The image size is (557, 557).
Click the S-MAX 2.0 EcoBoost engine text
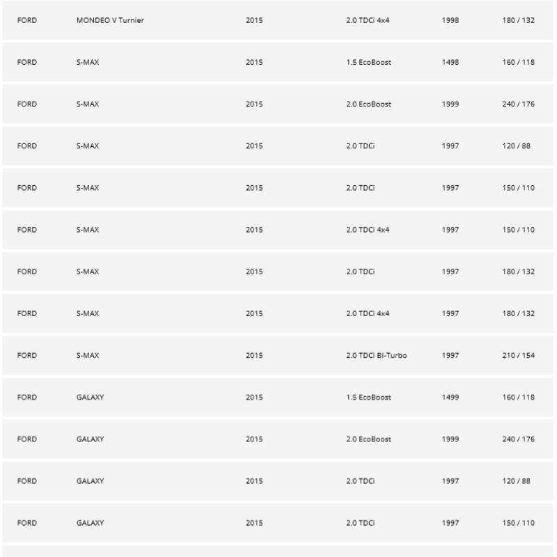(x=368, y=104)
